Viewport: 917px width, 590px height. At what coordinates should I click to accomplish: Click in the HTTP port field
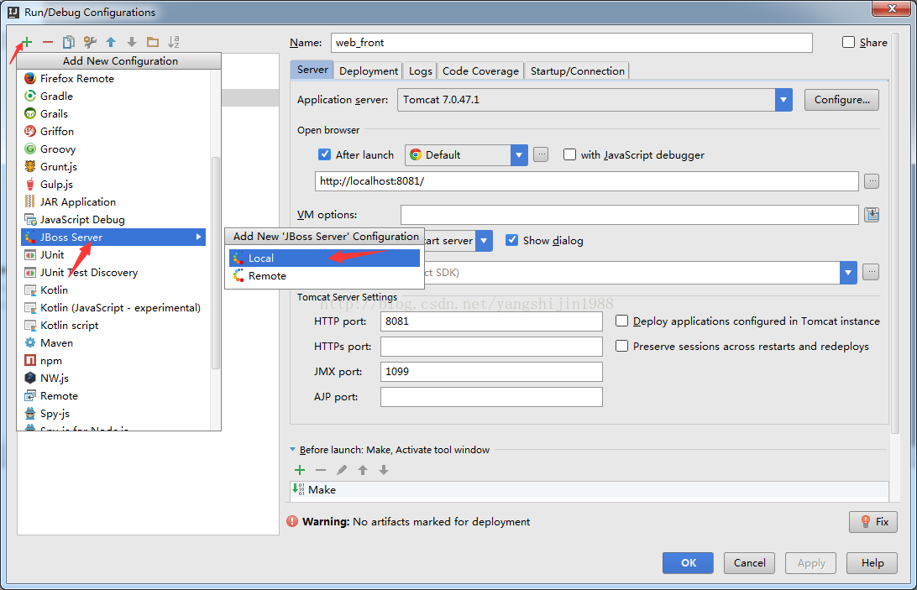[491, 321]
